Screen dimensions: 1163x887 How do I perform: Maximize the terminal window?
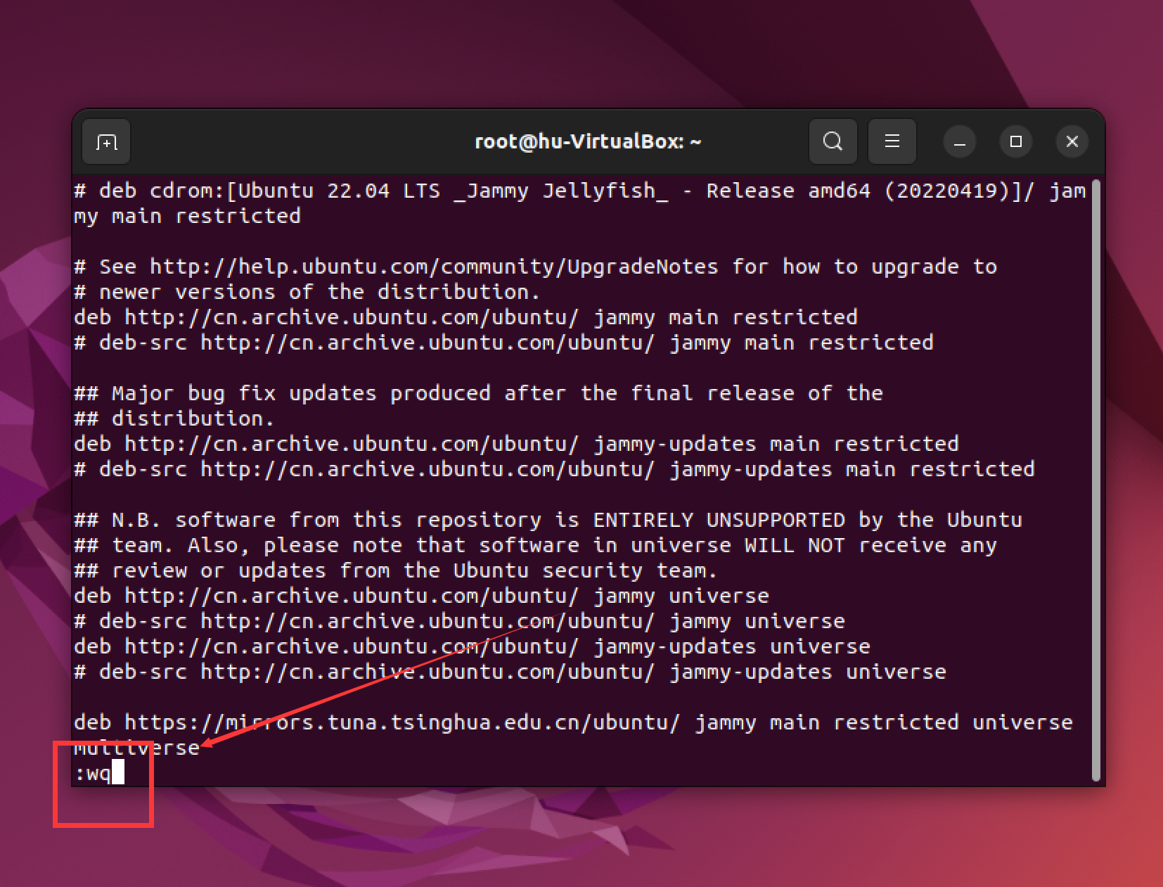click(x=1015, y=142)
